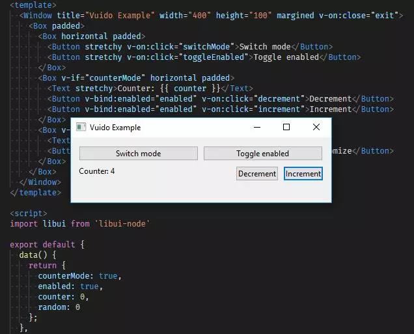Viewport: 414px width, 334px height.
Task: Click the closing Window tag
Action: pos(40,182)
